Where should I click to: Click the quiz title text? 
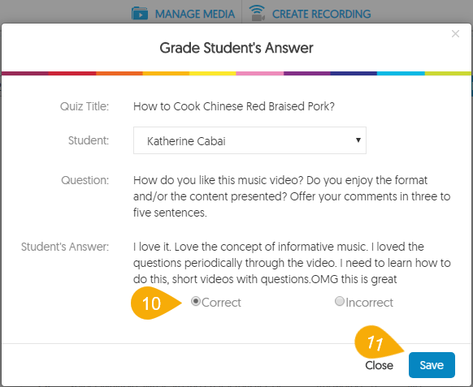click(x=234, y=106)
